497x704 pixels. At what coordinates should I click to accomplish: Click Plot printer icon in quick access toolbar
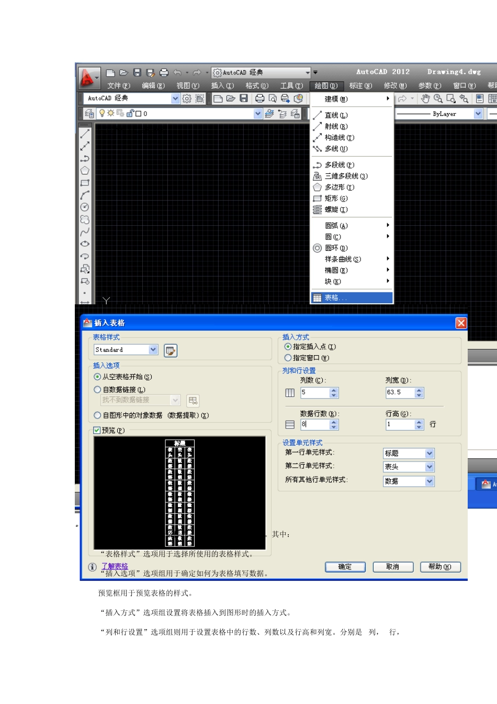(x=164, y=73)
